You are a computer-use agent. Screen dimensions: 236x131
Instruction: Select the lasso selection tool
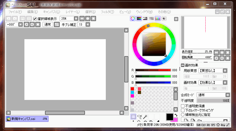[x=139, y=116]
